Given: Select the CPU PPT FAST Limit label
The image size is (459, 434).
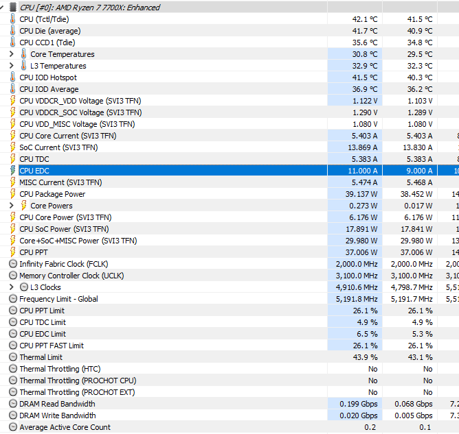Looking at the screenshot, I should pos(52,346).
